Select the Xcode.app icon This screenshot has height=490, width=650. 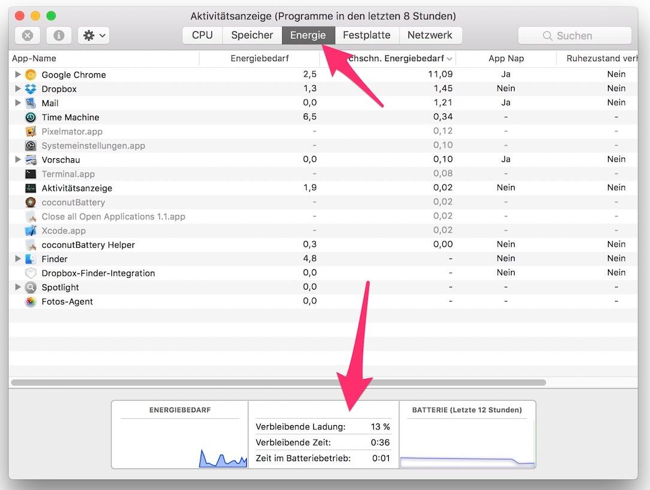(x=31, y=231)
